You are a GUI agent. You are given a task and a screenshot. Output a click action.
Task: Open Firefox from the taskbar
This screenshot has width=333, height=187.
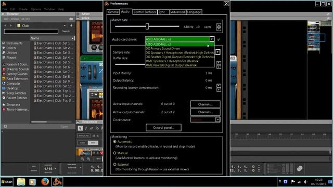45,182
